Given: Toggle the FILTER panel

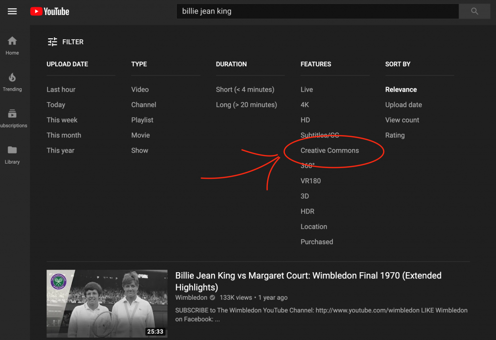Looking at the screenshot, I should 65,42.
